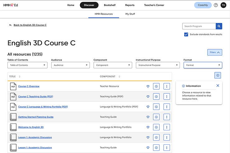The width and height of the screenshot is (230, 153).
Task: Click the HMH Ed logo
Action: click(x=11, y=5)
